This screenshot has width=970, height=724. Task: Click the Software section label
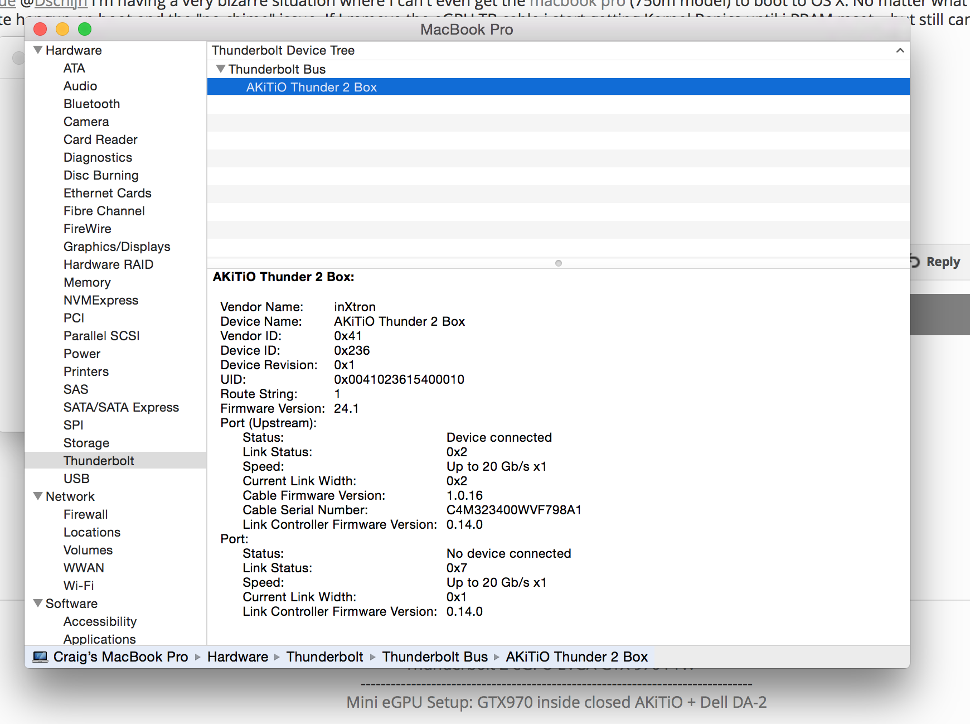coord(72,604)
